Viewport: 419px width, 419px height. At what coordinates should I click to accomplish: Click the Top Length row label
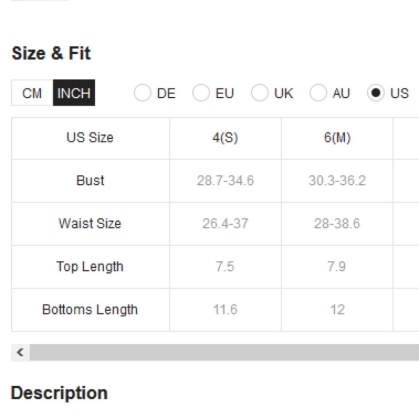pos(91,267)
